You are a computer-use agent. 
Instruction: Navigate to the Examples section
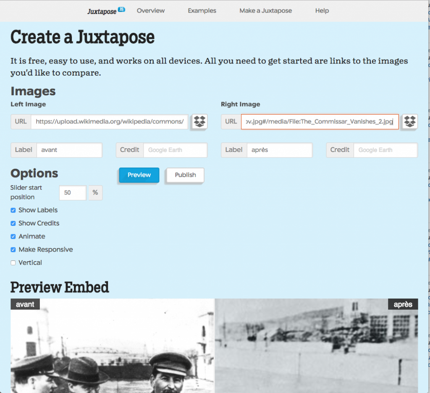(202, 10)
